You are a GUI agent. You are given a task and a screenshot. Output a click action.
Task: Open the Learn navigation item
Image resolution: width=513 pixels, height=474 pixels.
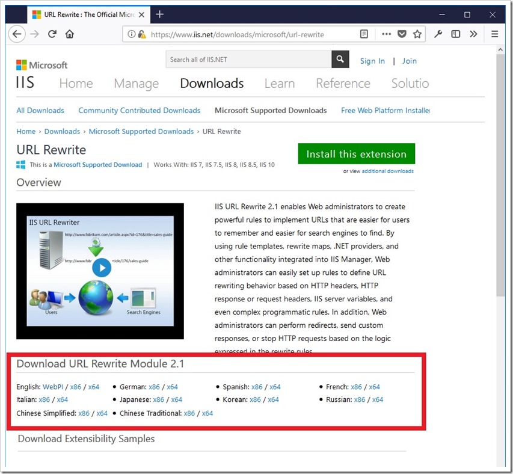(280, 84)
